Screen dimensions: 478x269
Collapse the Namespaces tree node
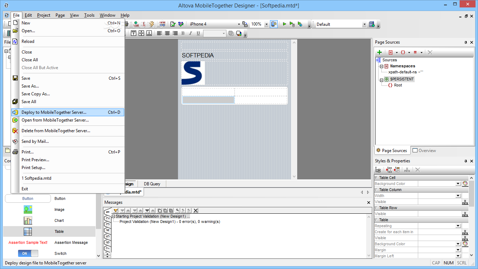(382, 66)
